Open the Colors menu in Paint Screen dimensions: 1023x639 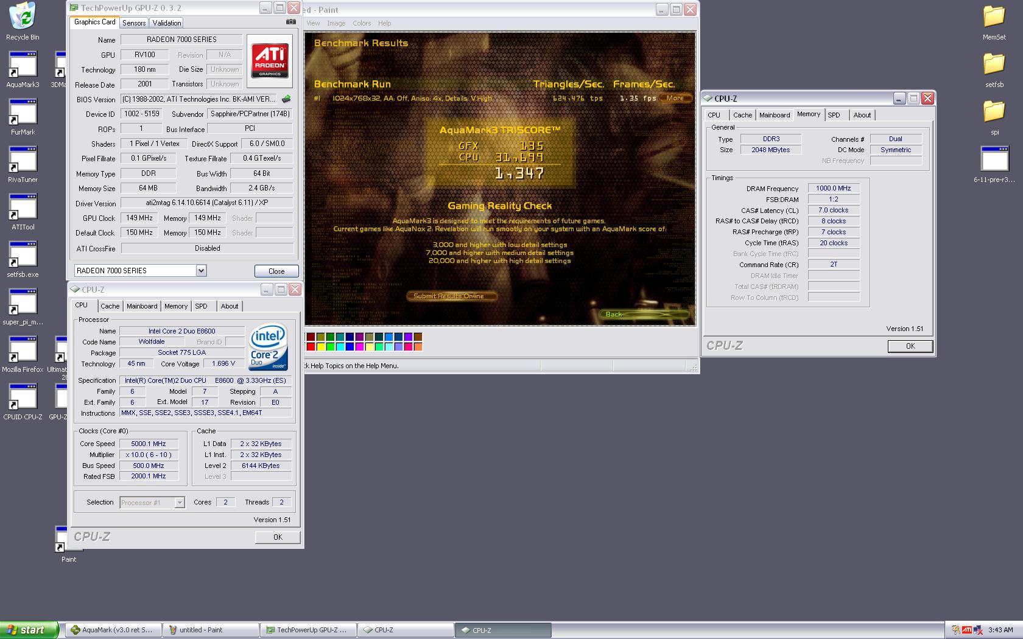pyautogui.click(x=361, y=23)
